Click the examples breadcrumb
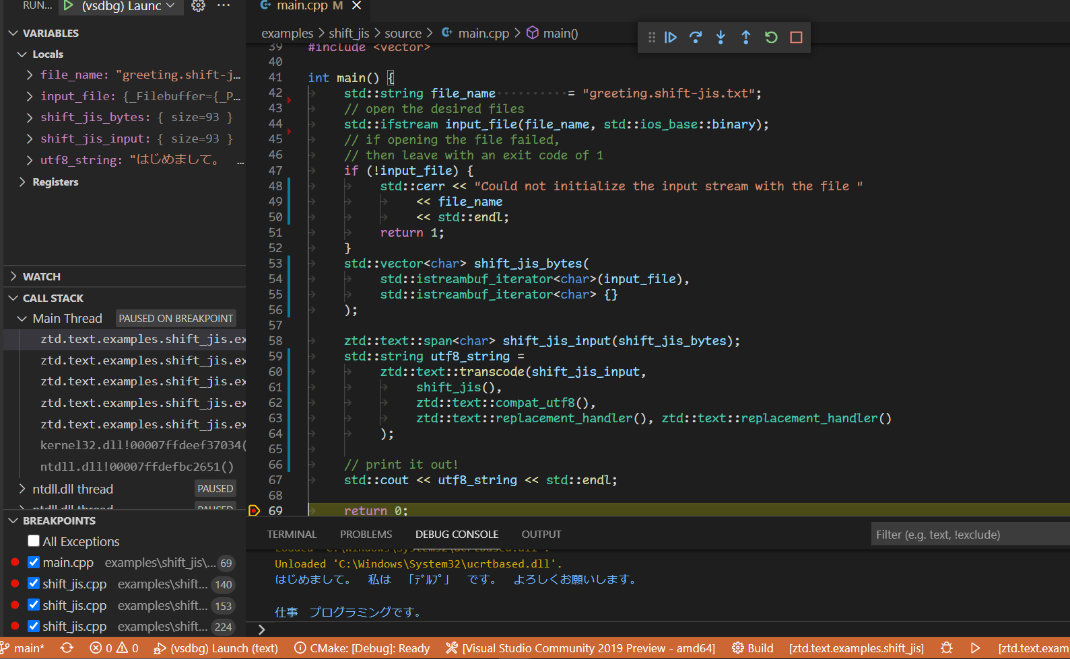 (x=288, y=33)
